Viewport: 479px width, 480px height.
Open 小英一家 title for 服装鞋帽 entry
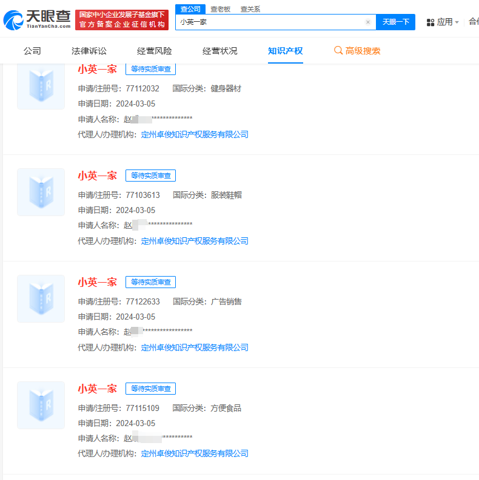[x=97, y=176]
